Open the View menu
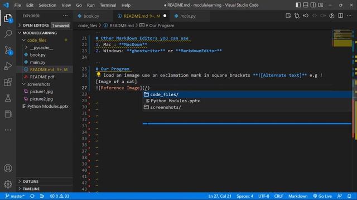 point(66,5)
